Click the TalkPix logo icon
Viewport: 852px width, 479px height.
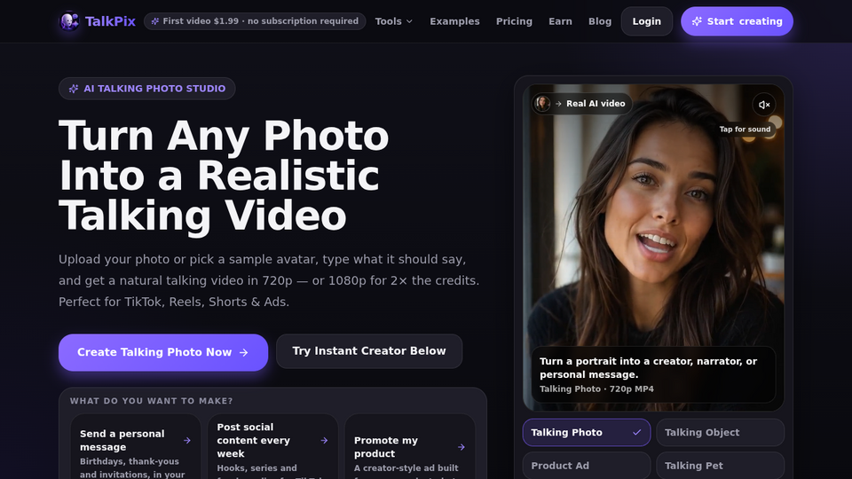pyautogui.click(x=69, y=21)
